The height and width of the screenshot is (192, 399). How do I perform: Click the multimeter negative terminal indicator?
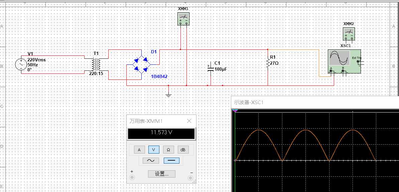point(190,178)
